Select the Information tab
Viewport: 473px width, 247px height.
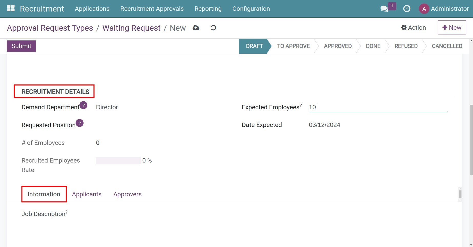(x=44, y=194)
